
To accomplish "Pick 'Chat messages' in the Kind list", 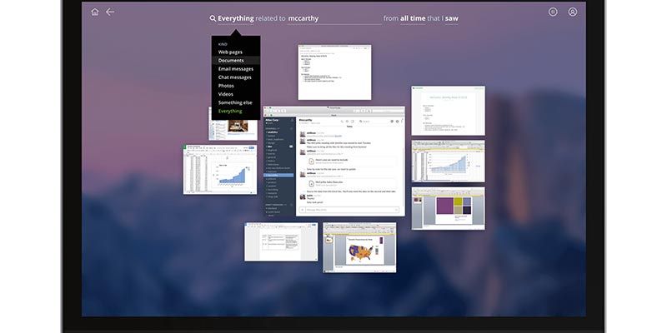I will coord(234,77).
